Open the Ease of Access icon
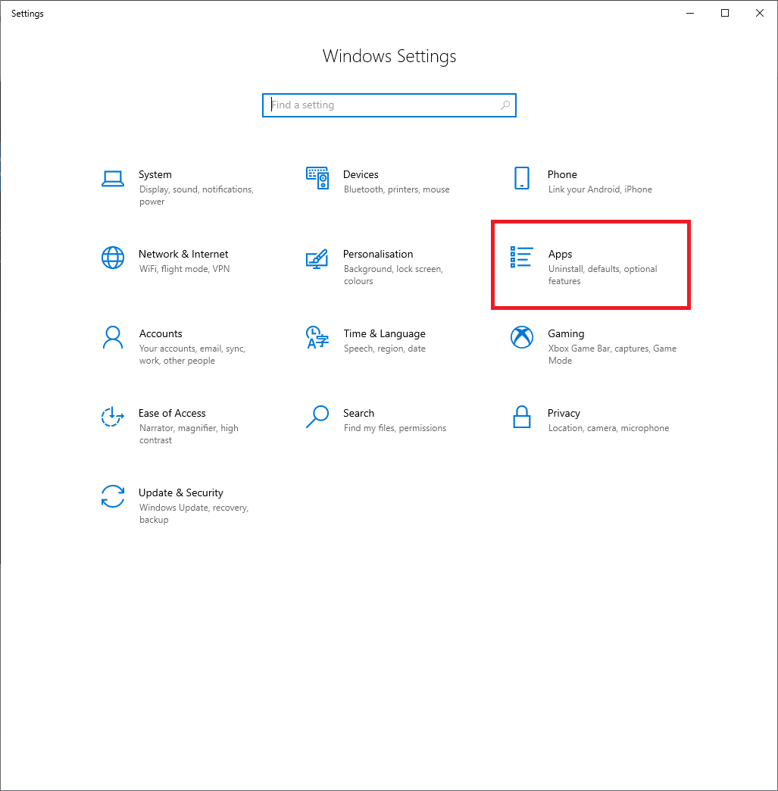778x791 pixels. [x=113, y=417]
